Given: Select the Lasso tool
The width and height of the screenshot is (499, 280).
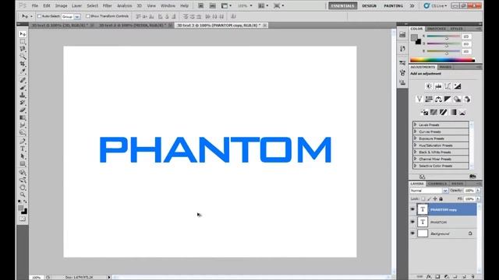Looking at the screenshot, I should point(23,49).
